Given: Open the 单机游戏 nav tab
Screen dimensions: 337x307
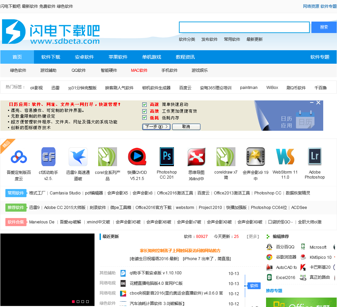Looking at the screenshot, I should coord(152,57).
